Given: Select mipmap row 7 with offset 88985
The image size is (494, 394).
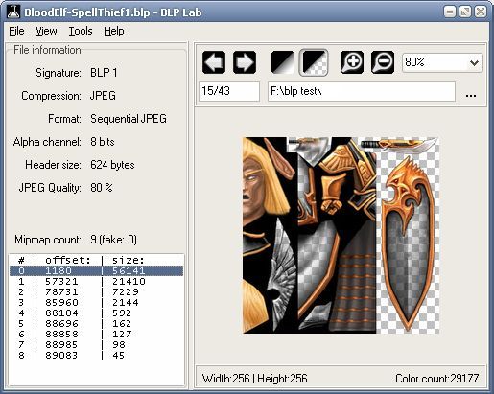Looking at the screenshot, I should 96,344.
